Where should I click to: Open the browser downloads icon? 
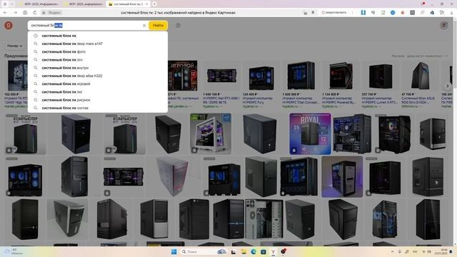click(451, 13)
